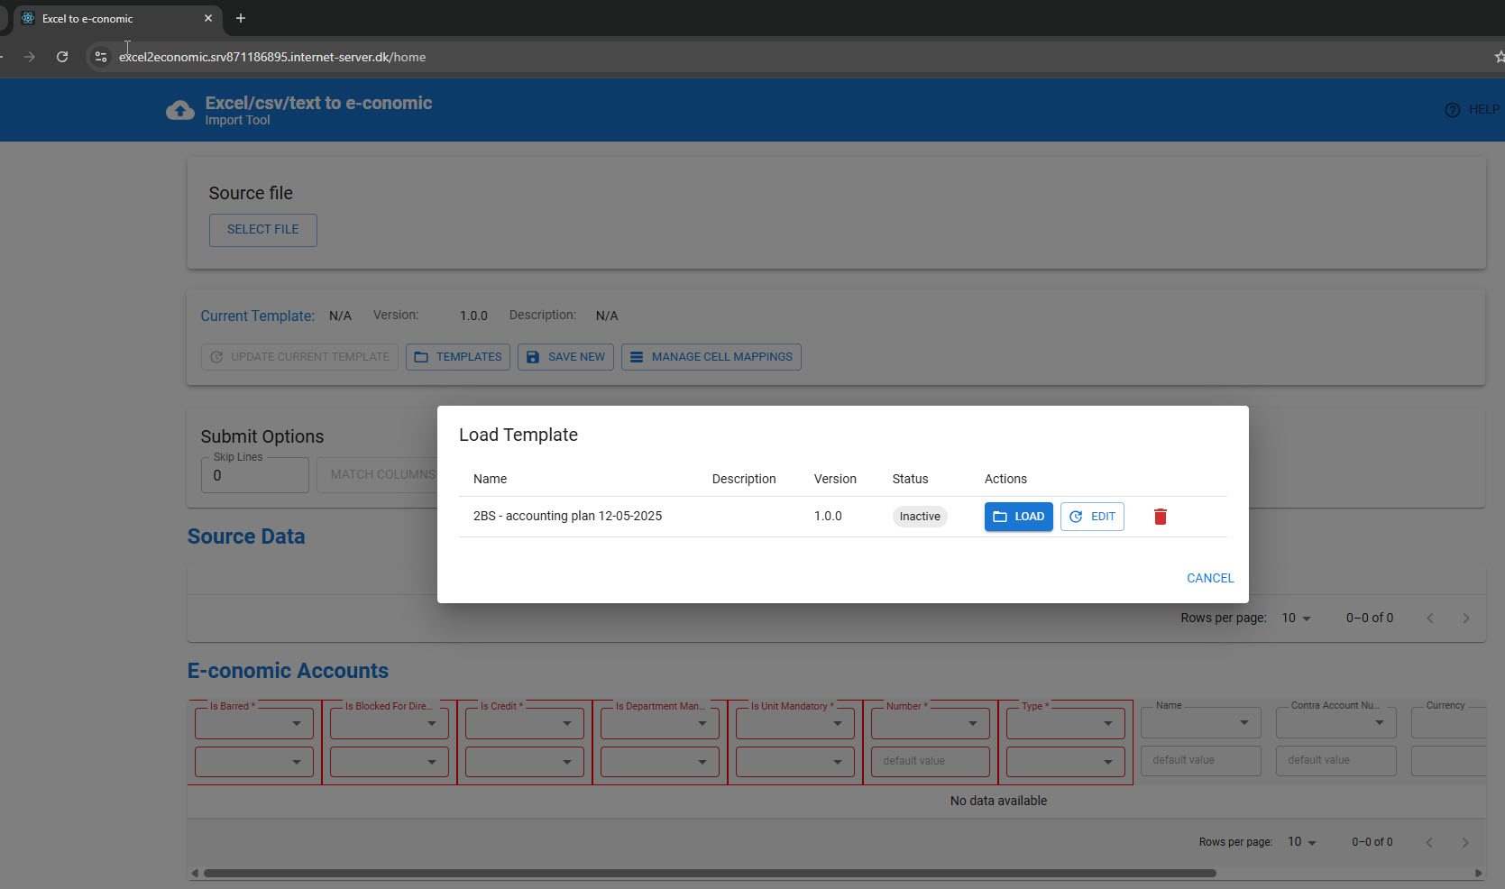Click default value field under Contra Account
The image size is (1505, 889).
coord(1336,761)
